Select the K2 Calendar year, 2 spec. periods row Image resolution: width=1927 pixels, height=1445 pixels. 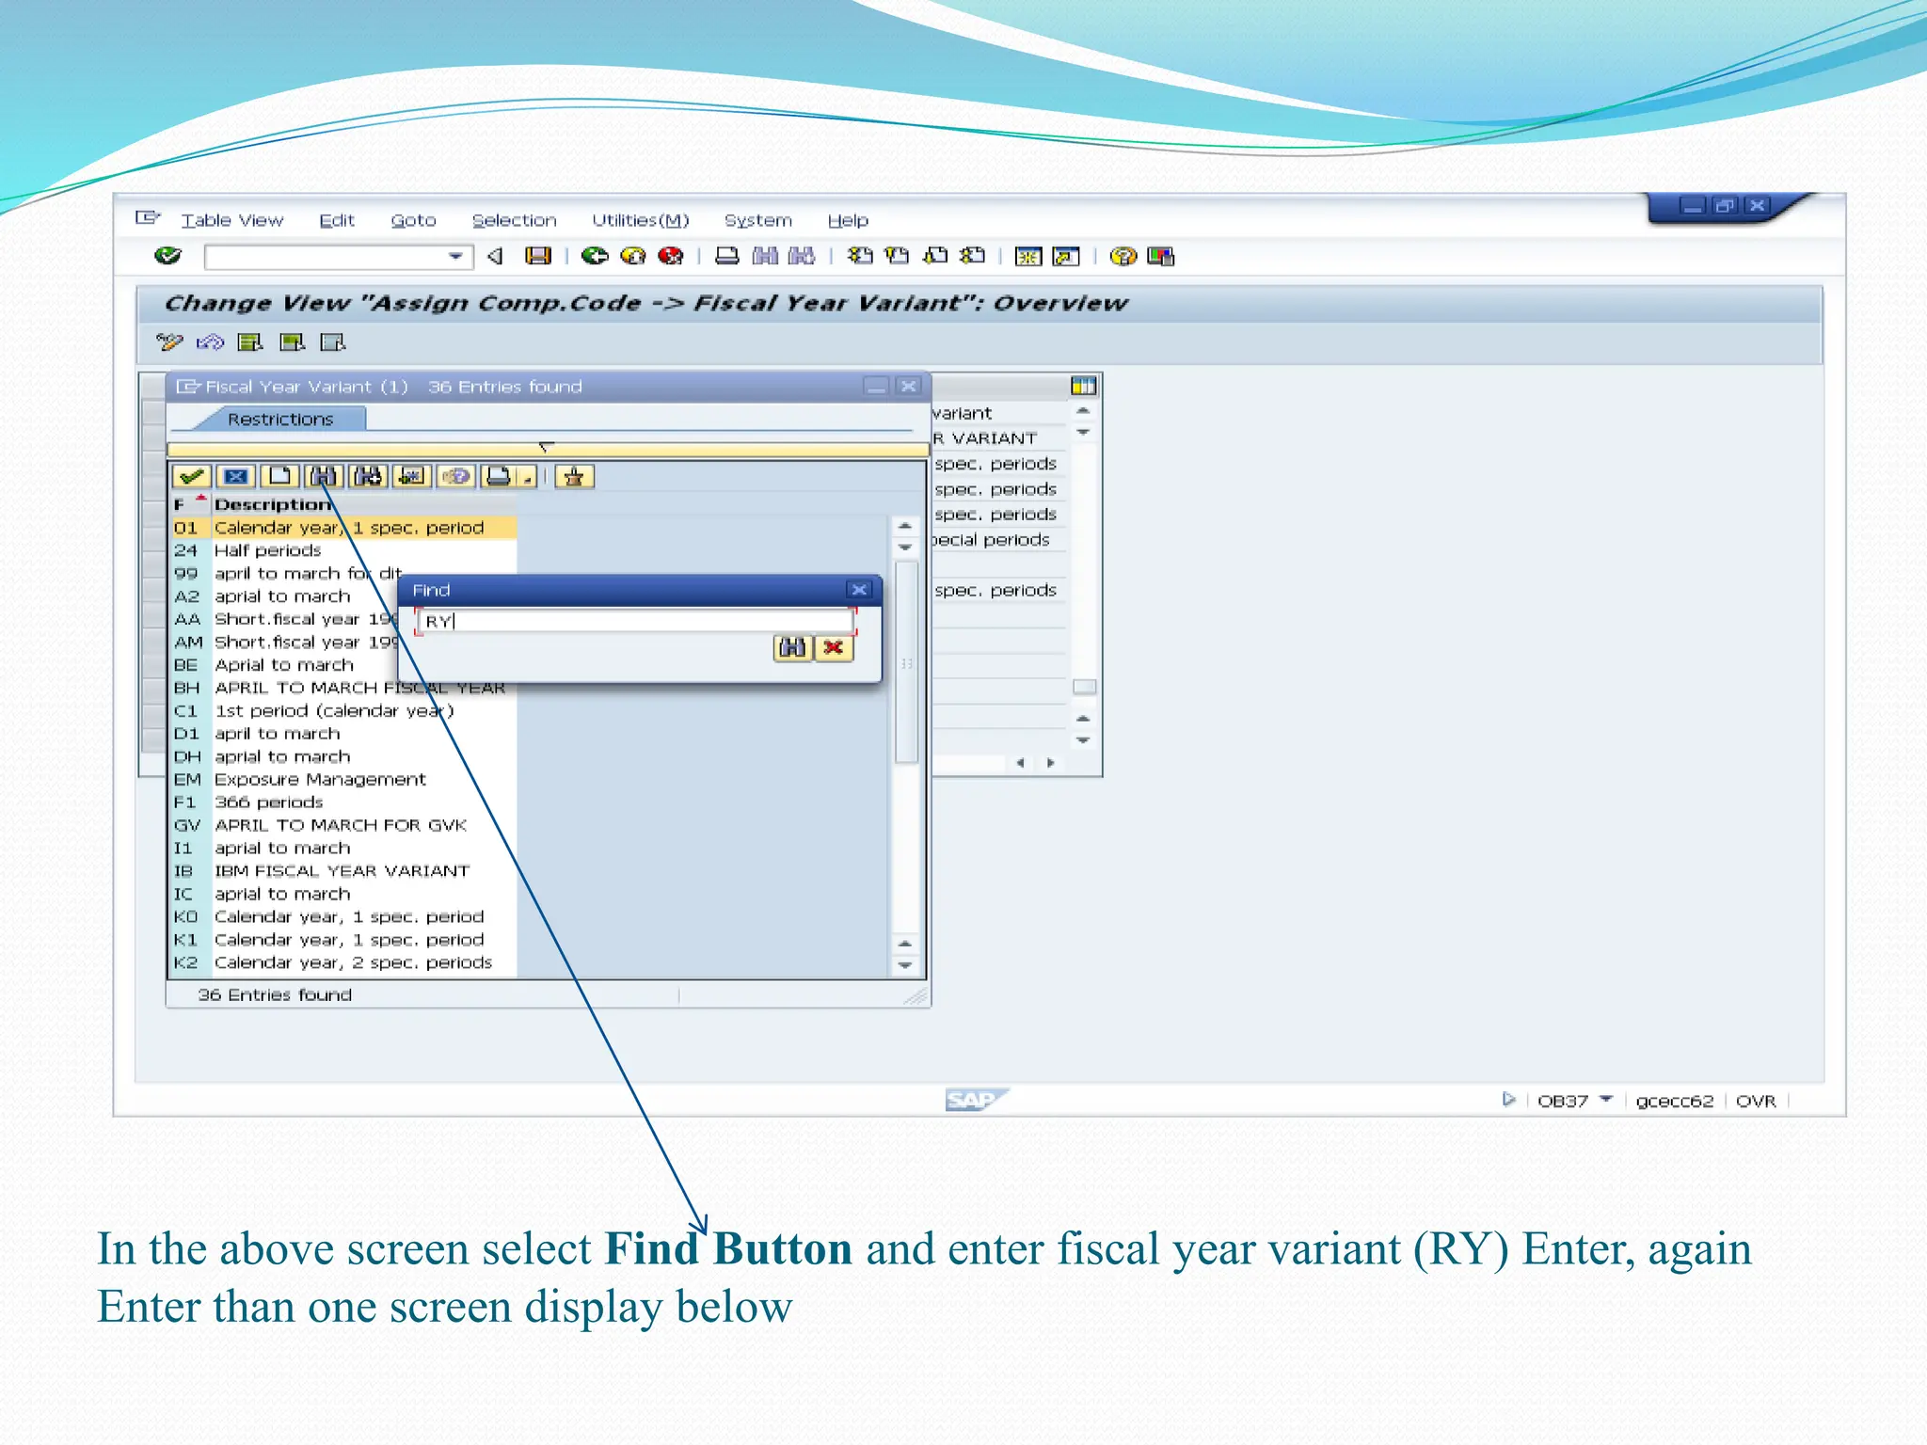(344, 962)
